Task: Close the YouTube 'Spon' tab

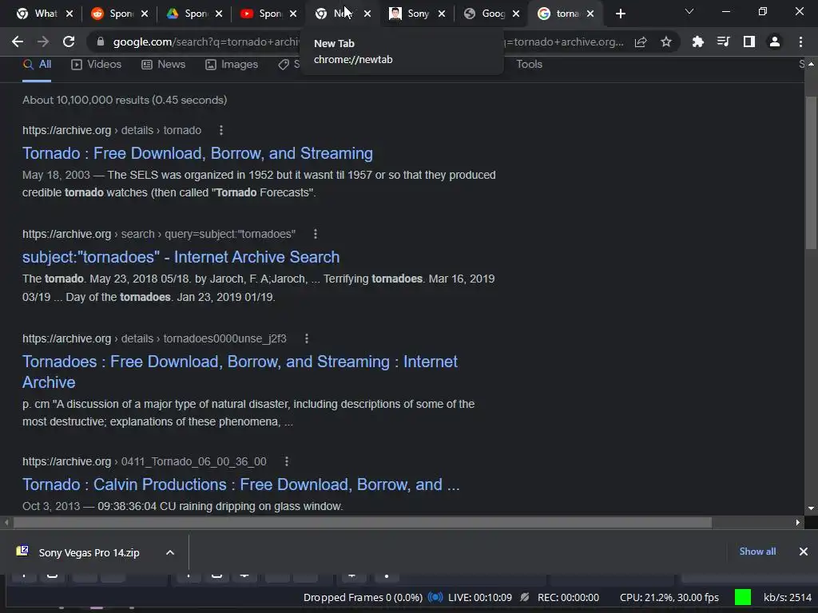Action: pos(293,14)
